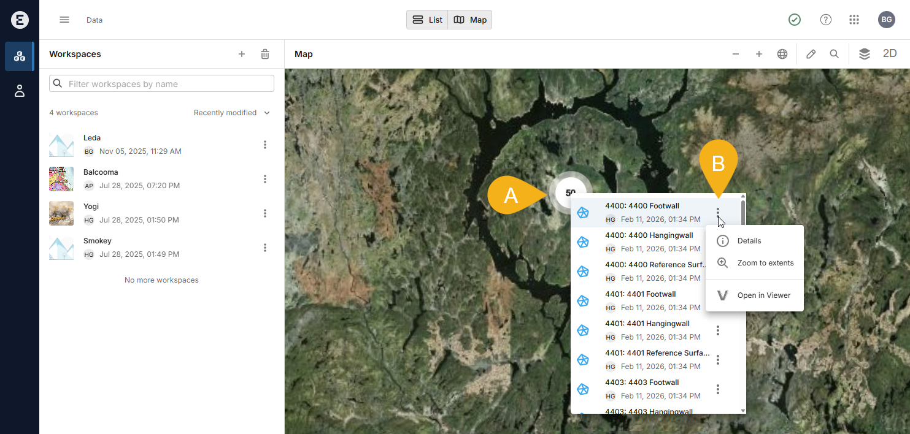Open the apps grid launcher icon
Image resolution: width=910 pixels, height=434 pixels.
(x=854, y=20)
